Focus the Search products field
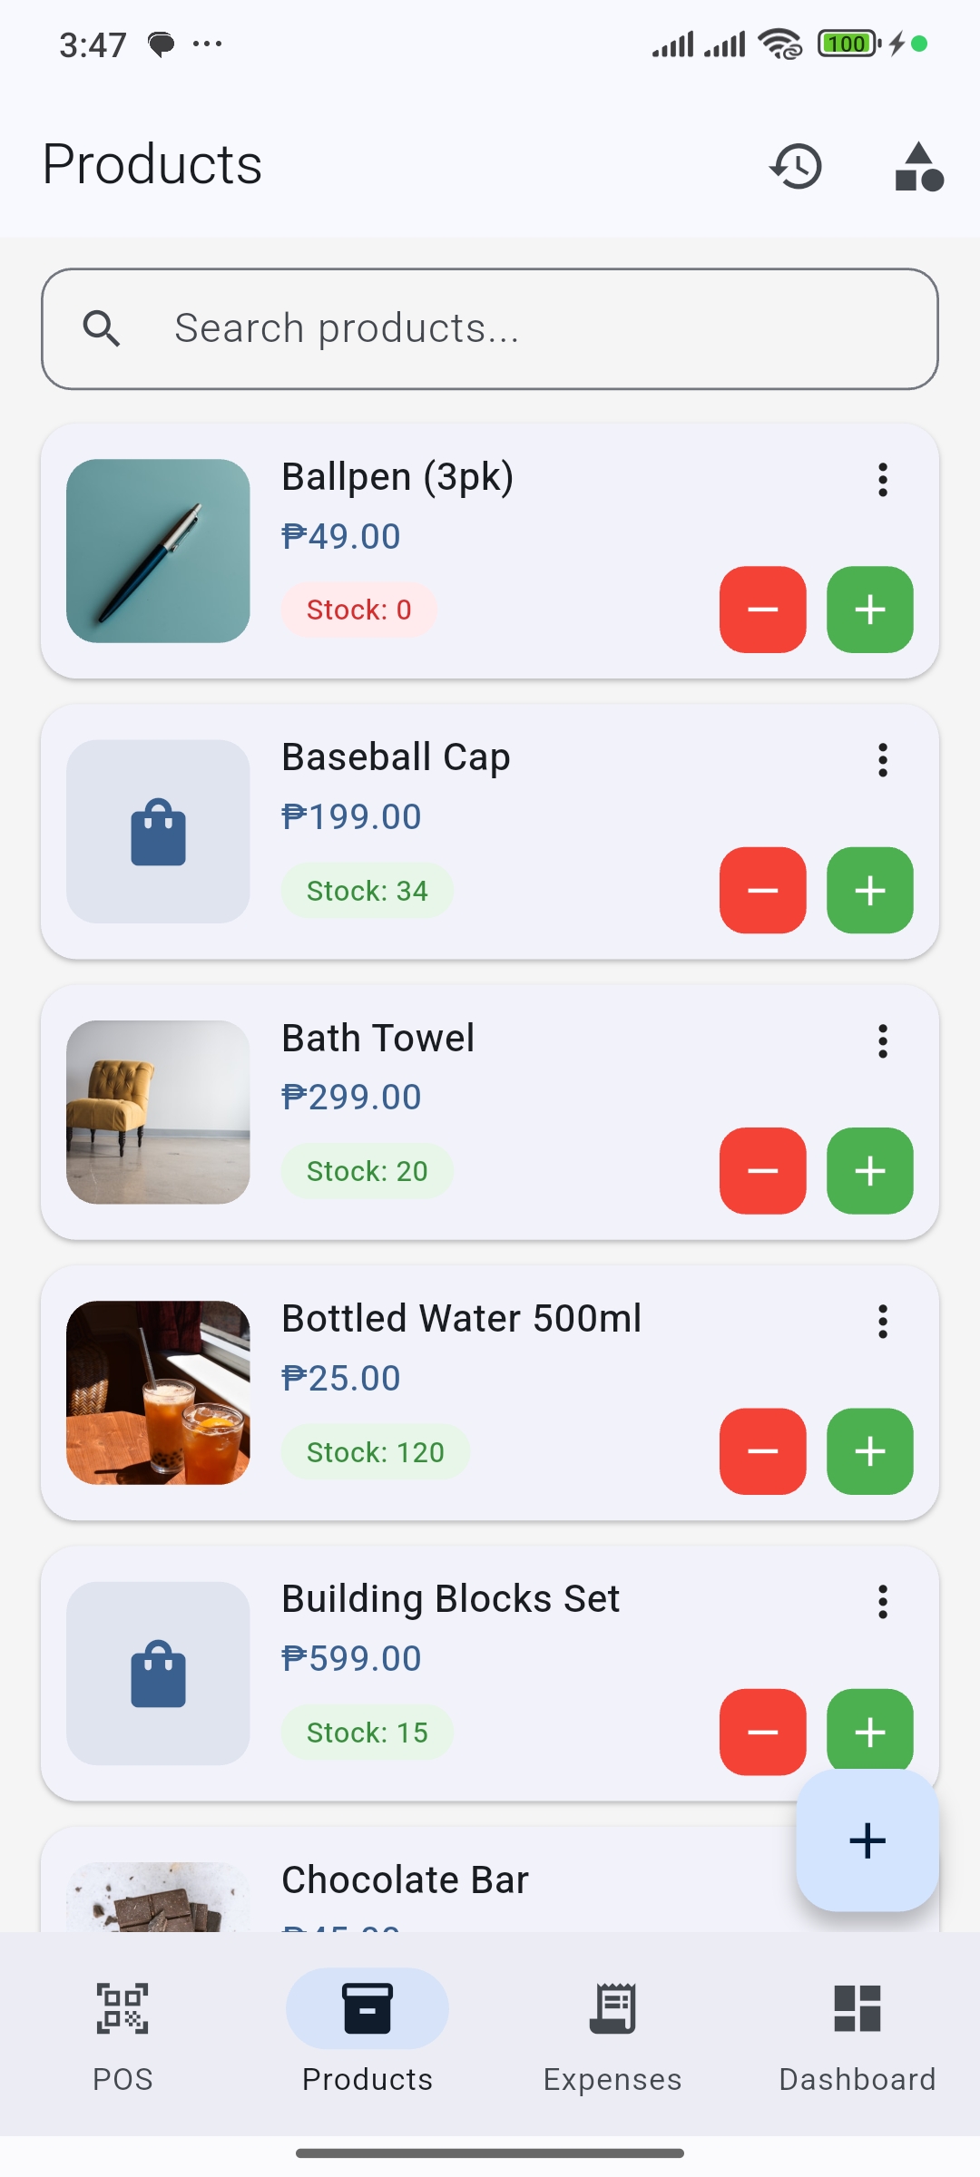980x2177 pixels. coord(490,328)
